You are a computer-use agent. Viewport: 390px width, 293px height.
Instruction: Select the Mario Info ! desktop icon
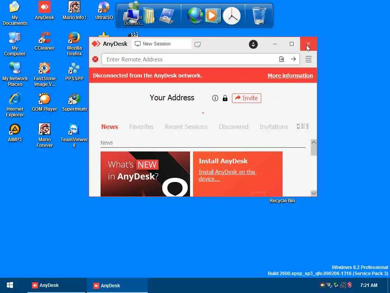pyautogui.click(x=74, y=10)
